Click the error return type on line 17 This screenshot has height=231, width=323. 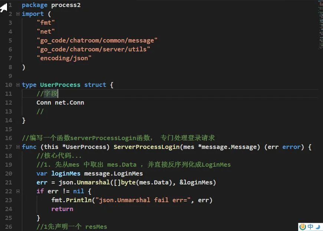[291, 147]
